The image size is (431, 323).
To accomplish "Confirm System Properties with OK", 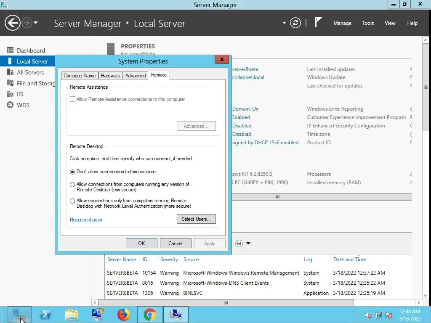I will [x=141, y=244].
